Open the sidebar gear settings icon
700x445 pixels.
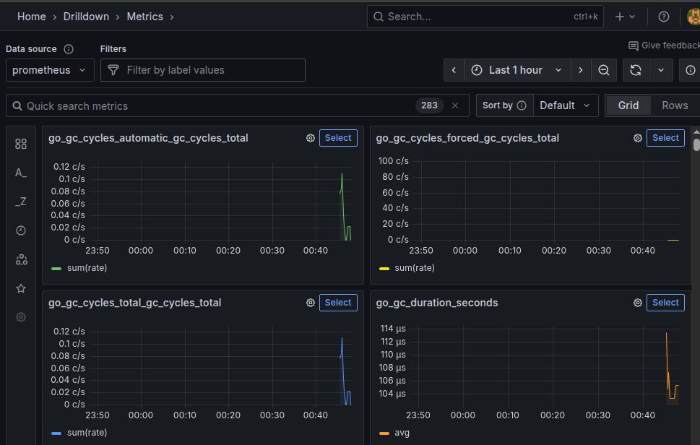point(21,317)
